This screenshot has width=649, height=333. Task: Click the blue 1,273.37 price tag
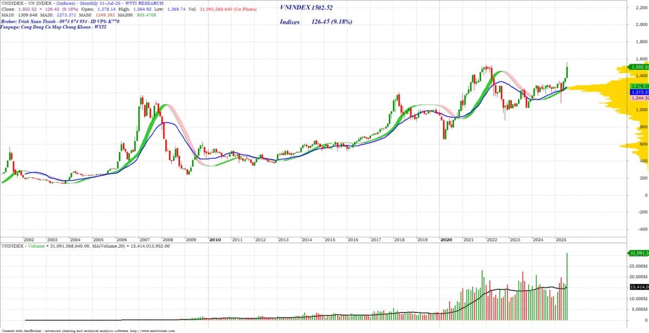click(x=639, y=92)
